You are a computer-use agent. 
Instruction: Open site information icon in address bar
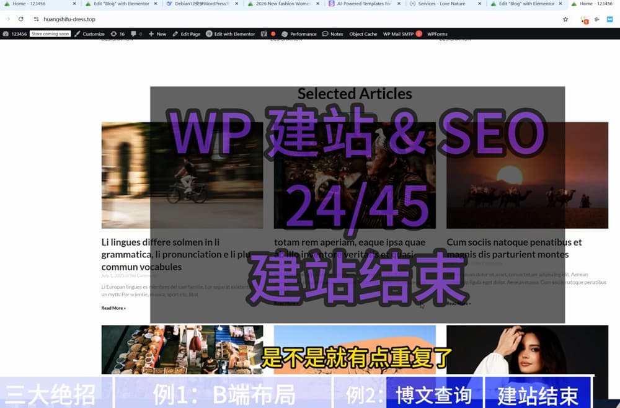36,19
